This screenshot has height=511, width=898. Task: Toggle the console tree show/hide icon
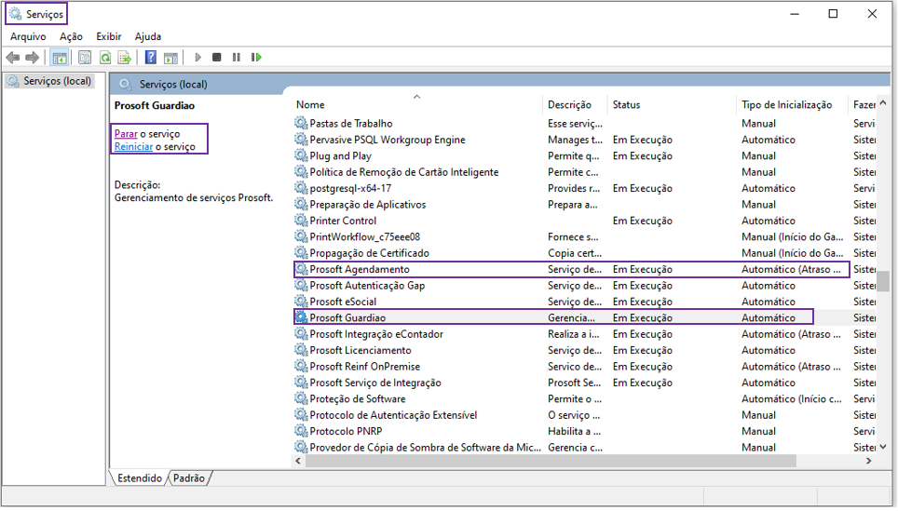click(x=59, y=58)
